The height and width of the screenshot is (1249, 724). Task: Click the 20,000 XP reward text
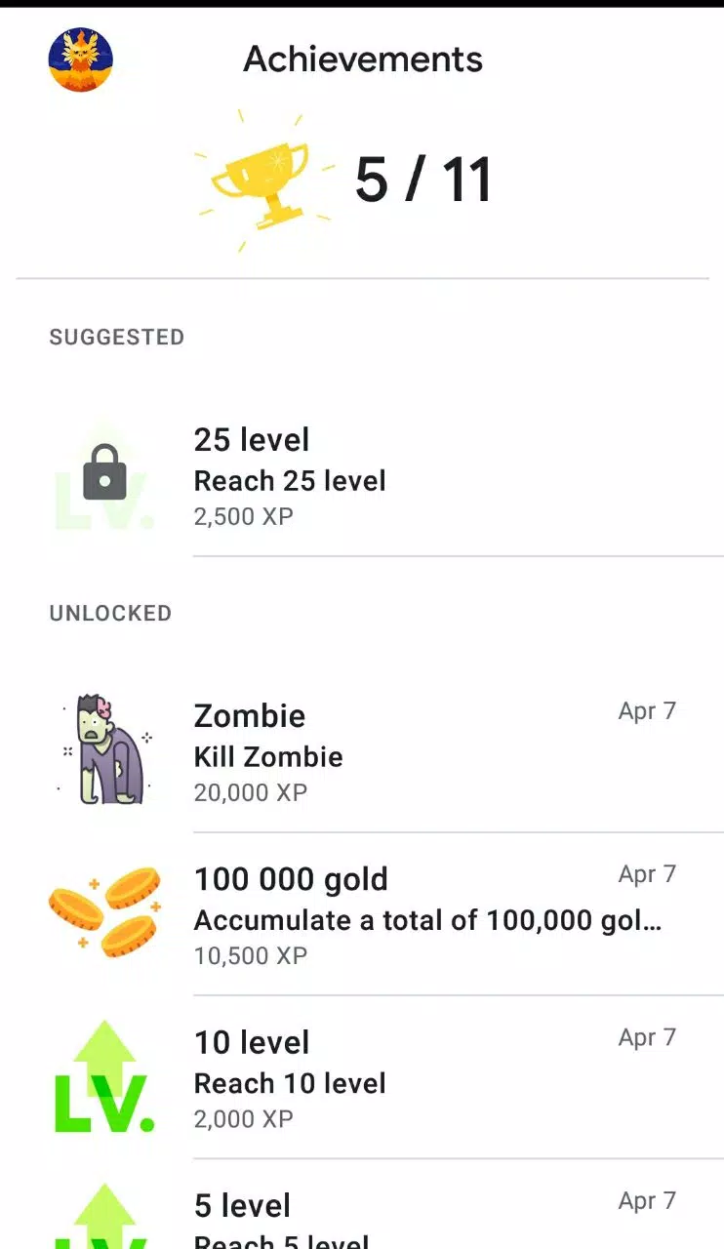251,792
